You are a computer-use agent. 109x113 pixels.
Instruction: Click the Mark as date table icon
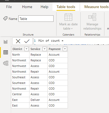click(x=68, y=17)
